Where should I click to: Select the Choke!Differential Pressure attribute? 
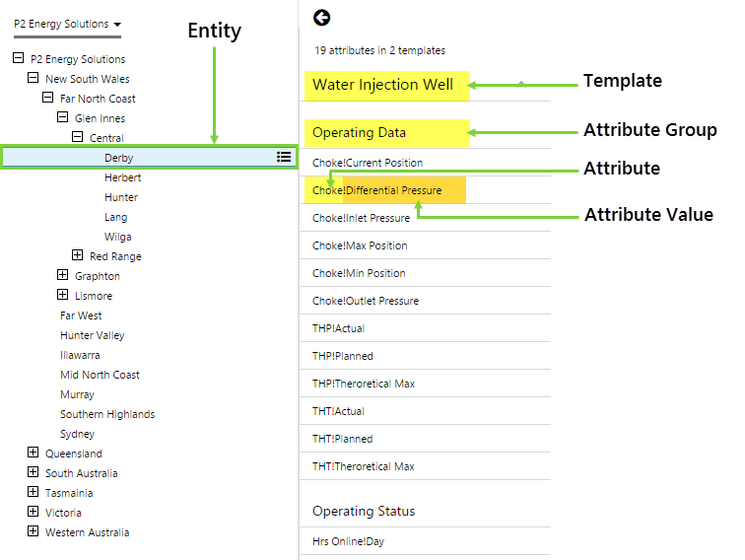pyautogui.click(x=376, y=190)
